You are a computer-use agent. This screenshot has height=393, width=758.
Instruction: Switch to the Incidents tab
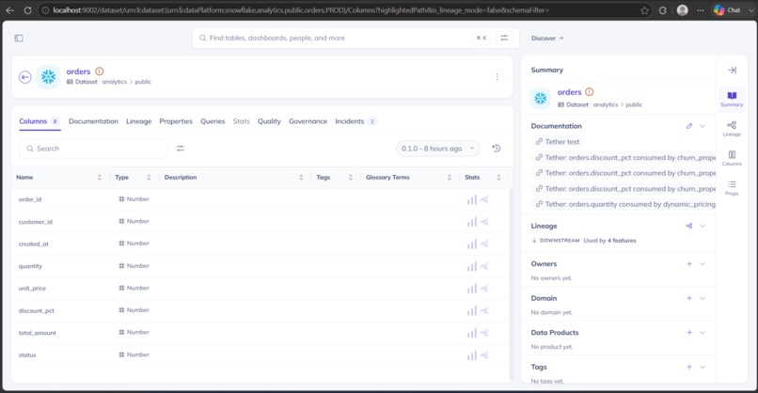[x=355, y=121]
